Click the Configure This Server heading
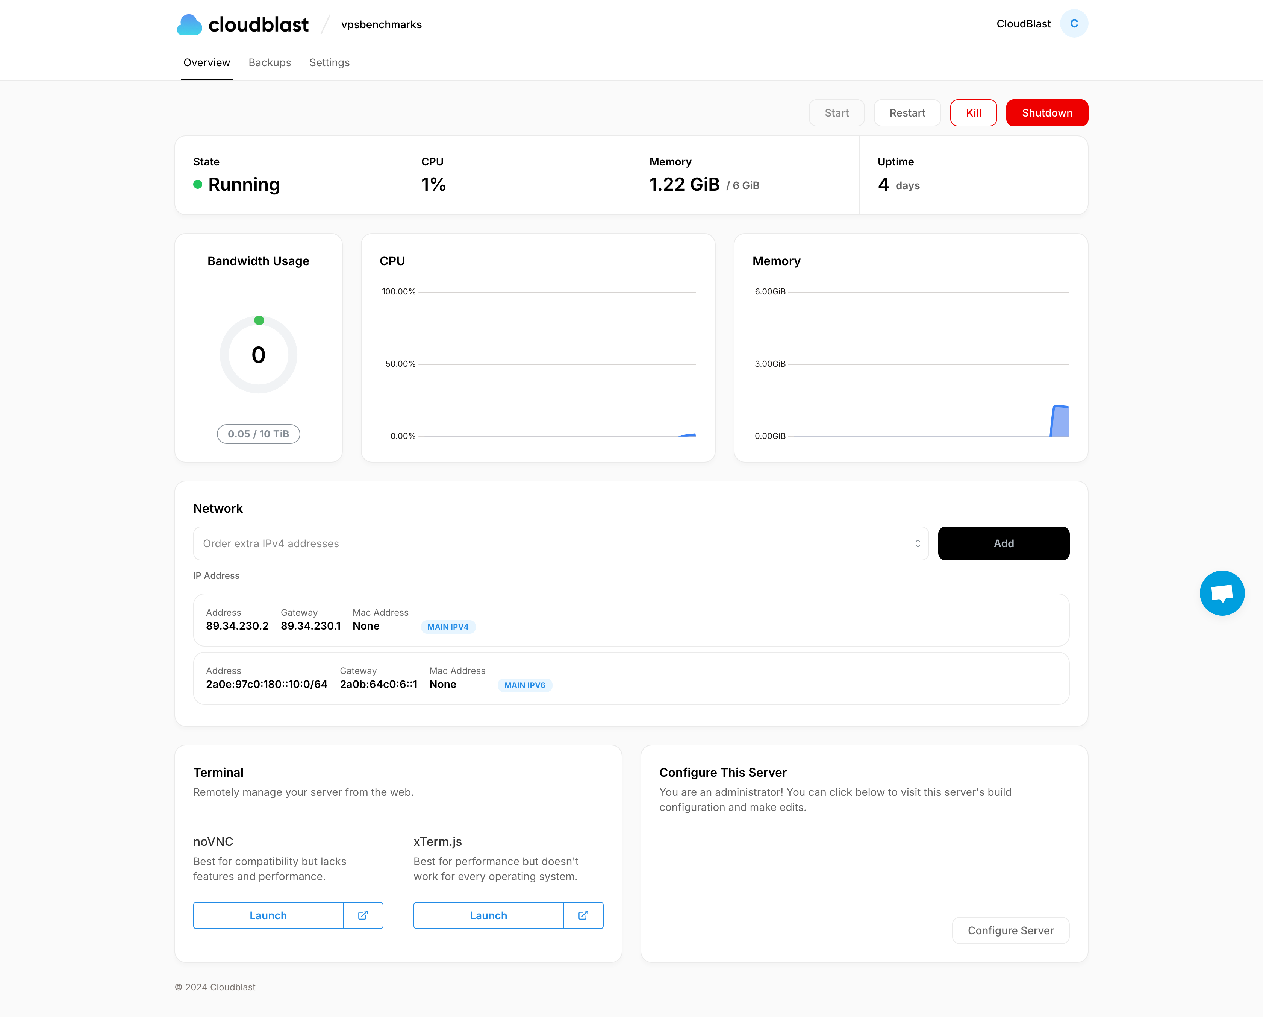The width and height of the screenshot is (1263, 1017). [x=723, y=773]
